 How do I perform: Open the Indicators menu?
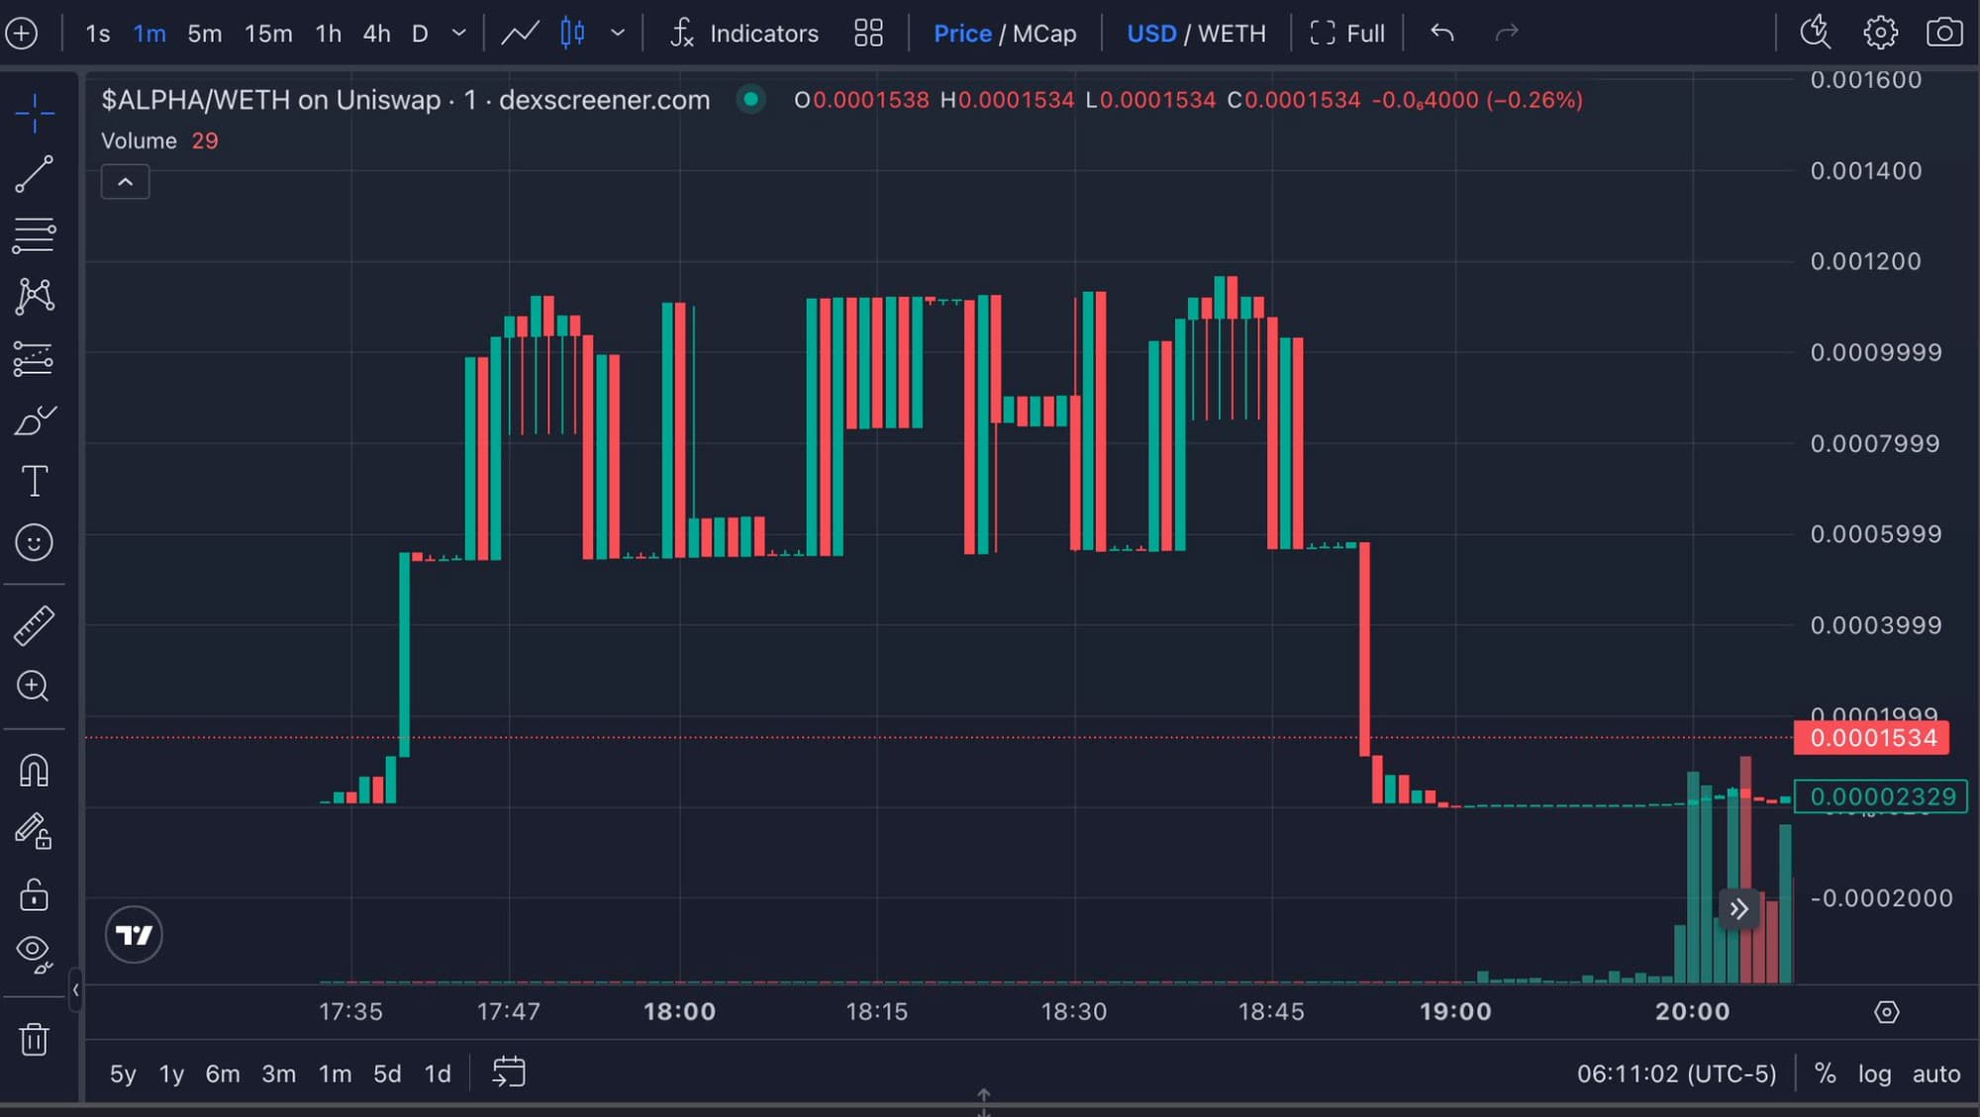(x=744, y=33)
